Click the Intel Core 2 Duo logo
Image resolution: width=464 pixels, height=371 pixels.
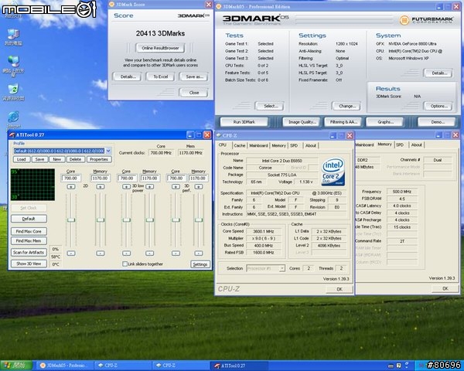tap(333, 172)
